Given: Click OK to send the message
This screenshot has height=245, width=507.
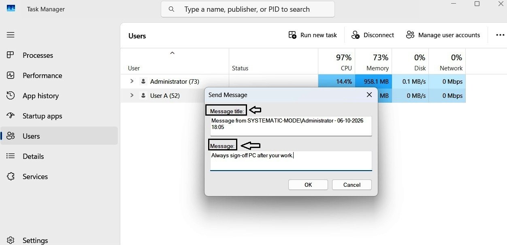Looking at the screenshot, I should [x=308, y=185].
